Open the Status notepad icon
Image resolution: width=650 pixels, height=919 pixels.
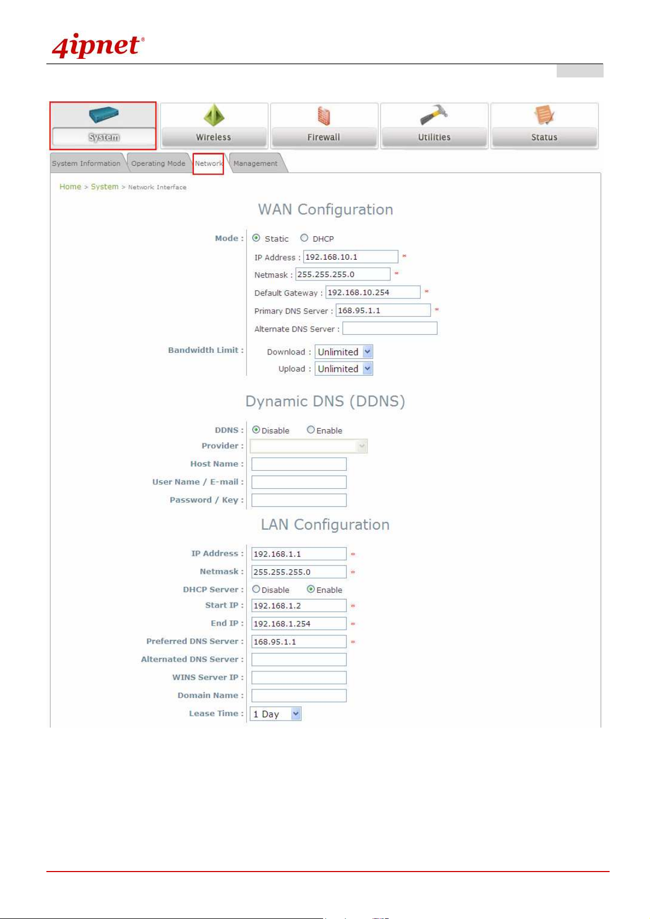tap(544, 115)
